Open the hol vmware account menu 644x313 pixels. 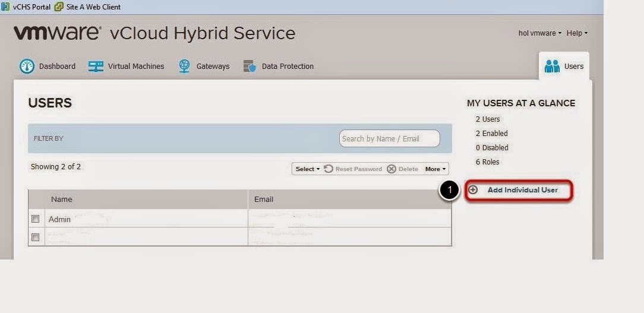click(x=539, y=33)
